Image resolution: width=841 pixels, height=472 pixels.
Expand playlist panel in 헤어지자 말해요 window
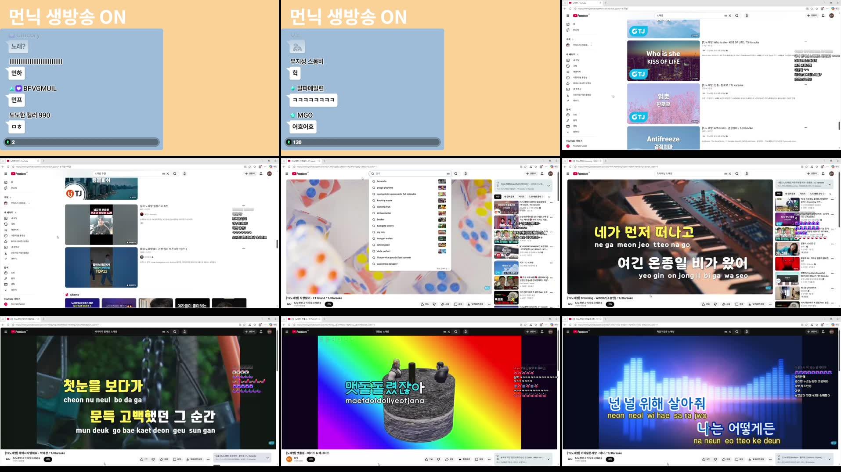click(267, 458)
